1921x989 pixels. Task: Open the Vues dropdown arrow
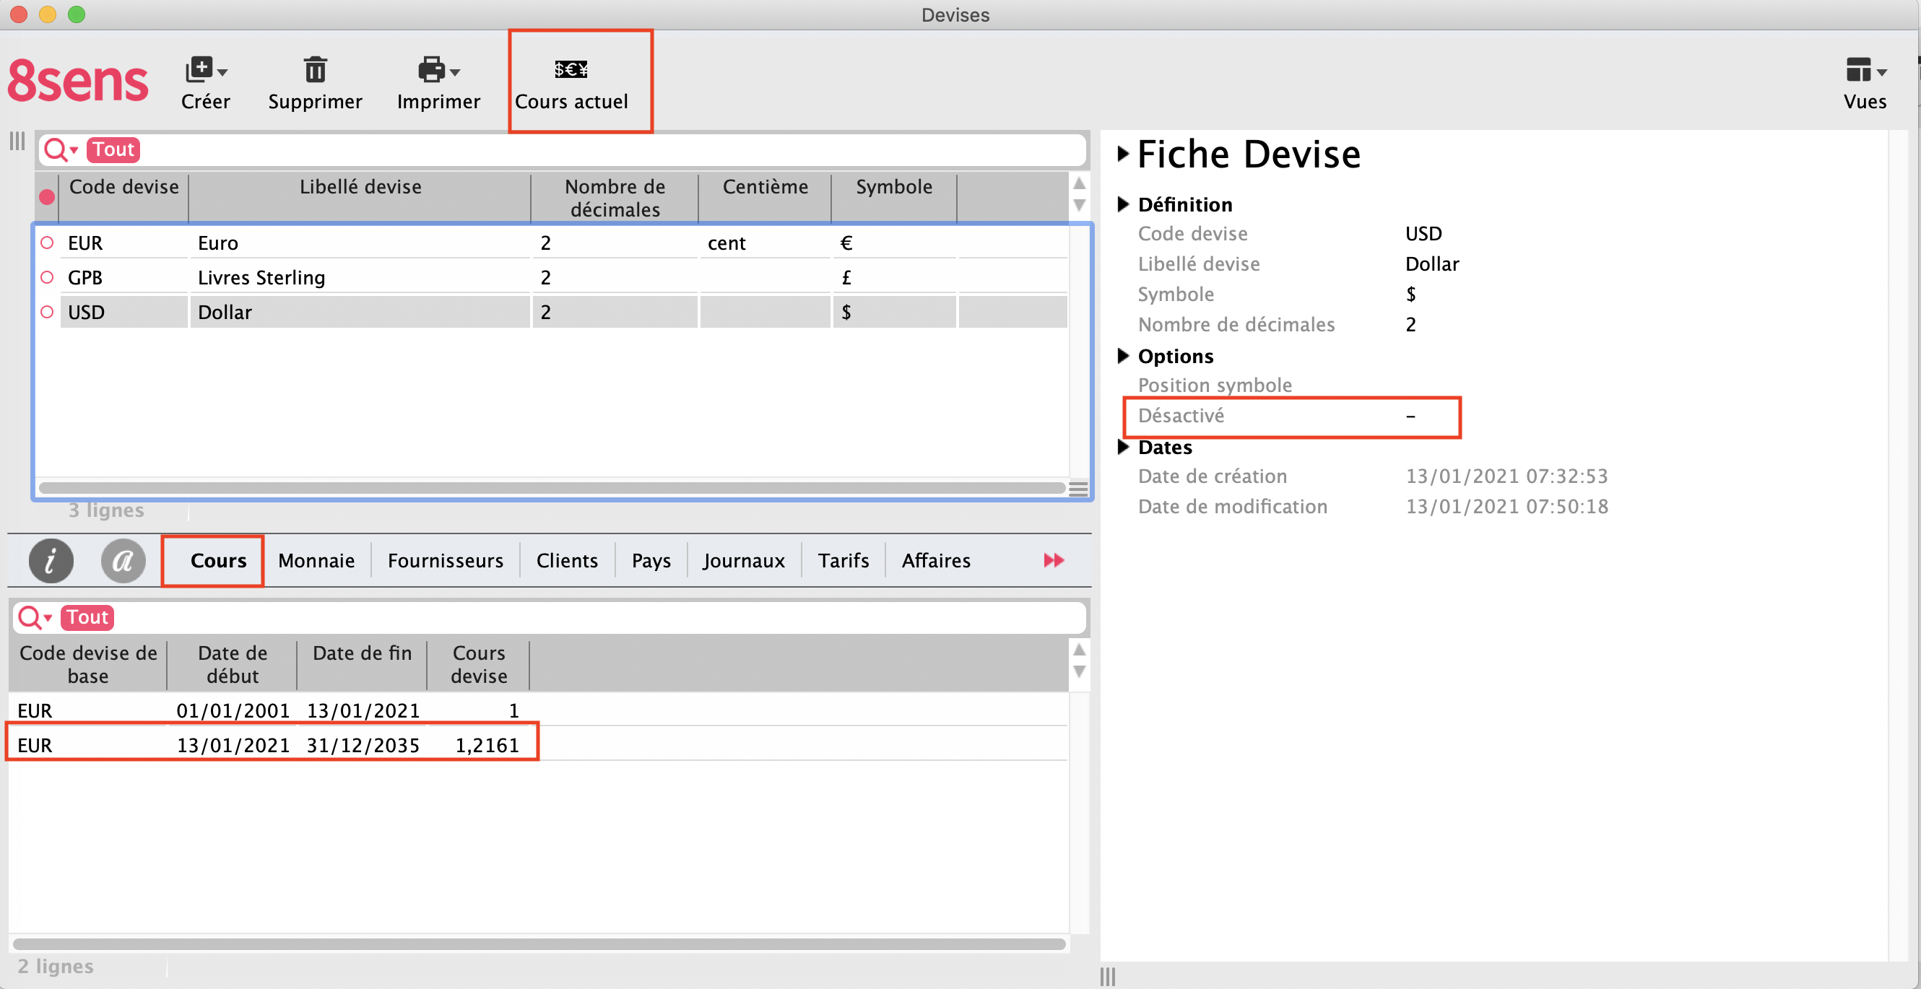pos(1882,72)
